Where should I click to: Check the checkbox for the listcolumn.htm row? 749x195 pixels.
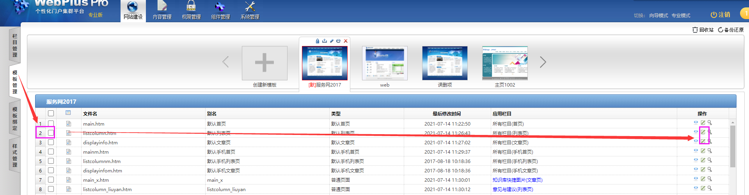pos(51,133)
